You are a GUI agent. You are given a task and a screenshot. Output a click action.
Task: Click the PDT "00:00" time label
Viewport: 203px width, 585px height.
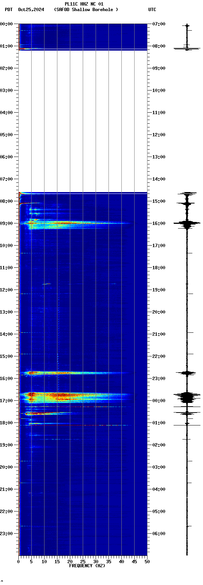pyautogui.click(x=6, y=24)
